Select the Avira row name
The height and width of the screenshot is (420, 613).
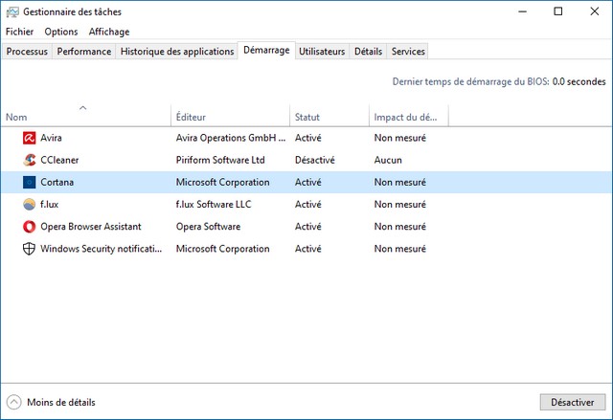pyautogui.click(x=51, y=138)
